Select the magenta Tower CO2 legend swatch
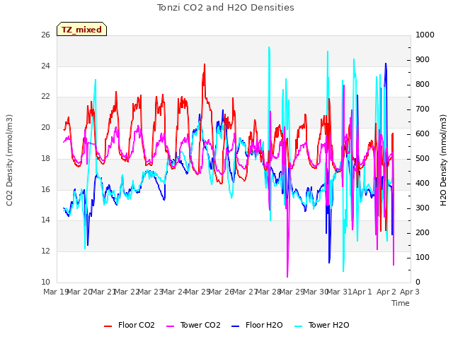The height and width of the screenshot is (339, 453). click(x=170, y=326)
